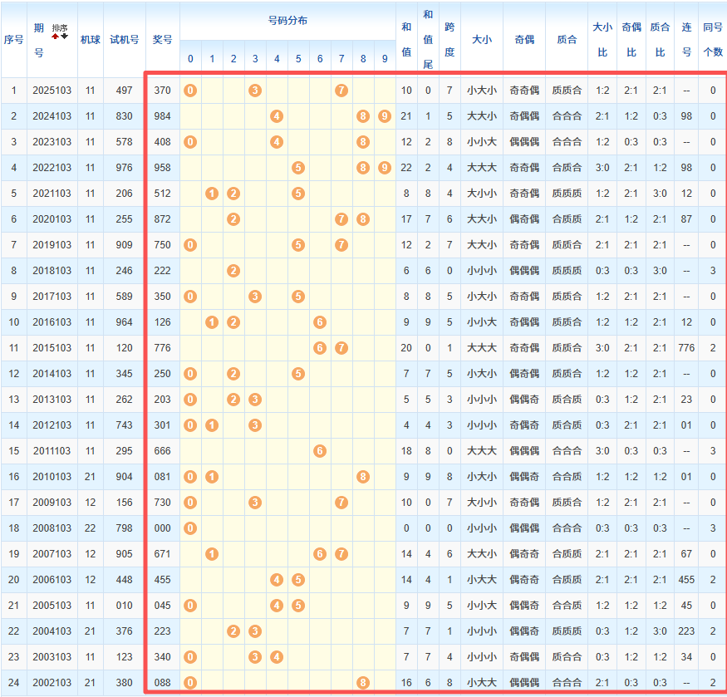The height and width of the screenshot is (697, 727).
Task: Click ball 1 in row 2007103
Action: pyautogui.click(x=212, y=554)
